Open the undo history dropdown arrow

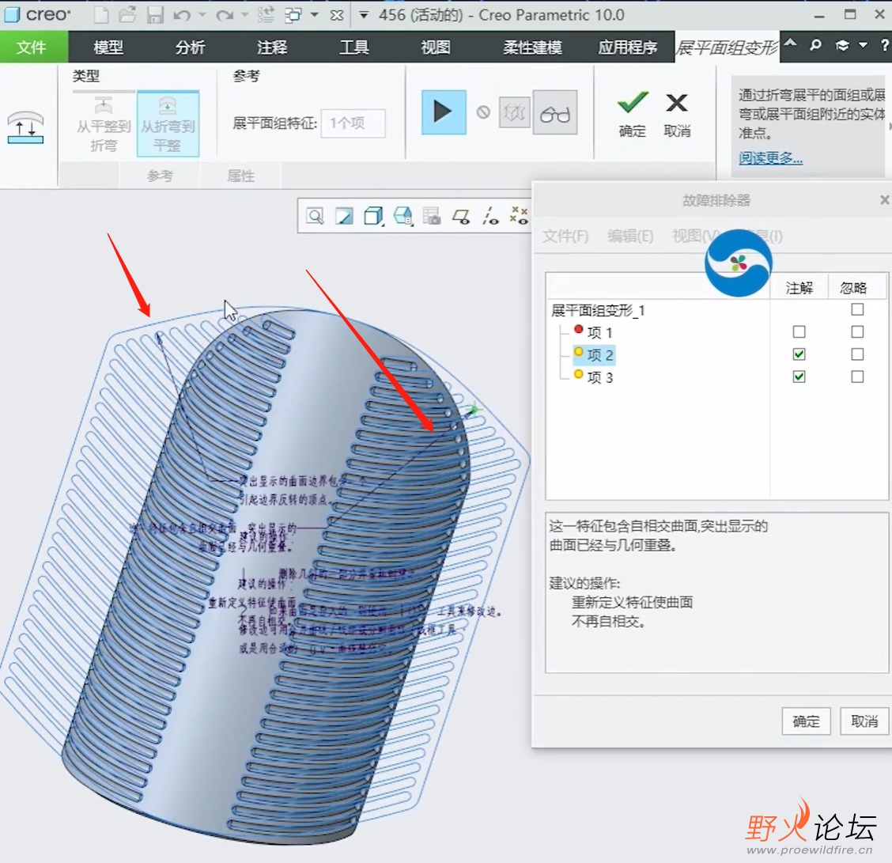click(x=202, y=15)
